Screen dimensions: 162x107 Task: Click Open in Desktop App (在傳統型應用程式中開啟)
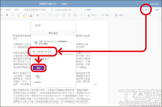click(35, 10)
